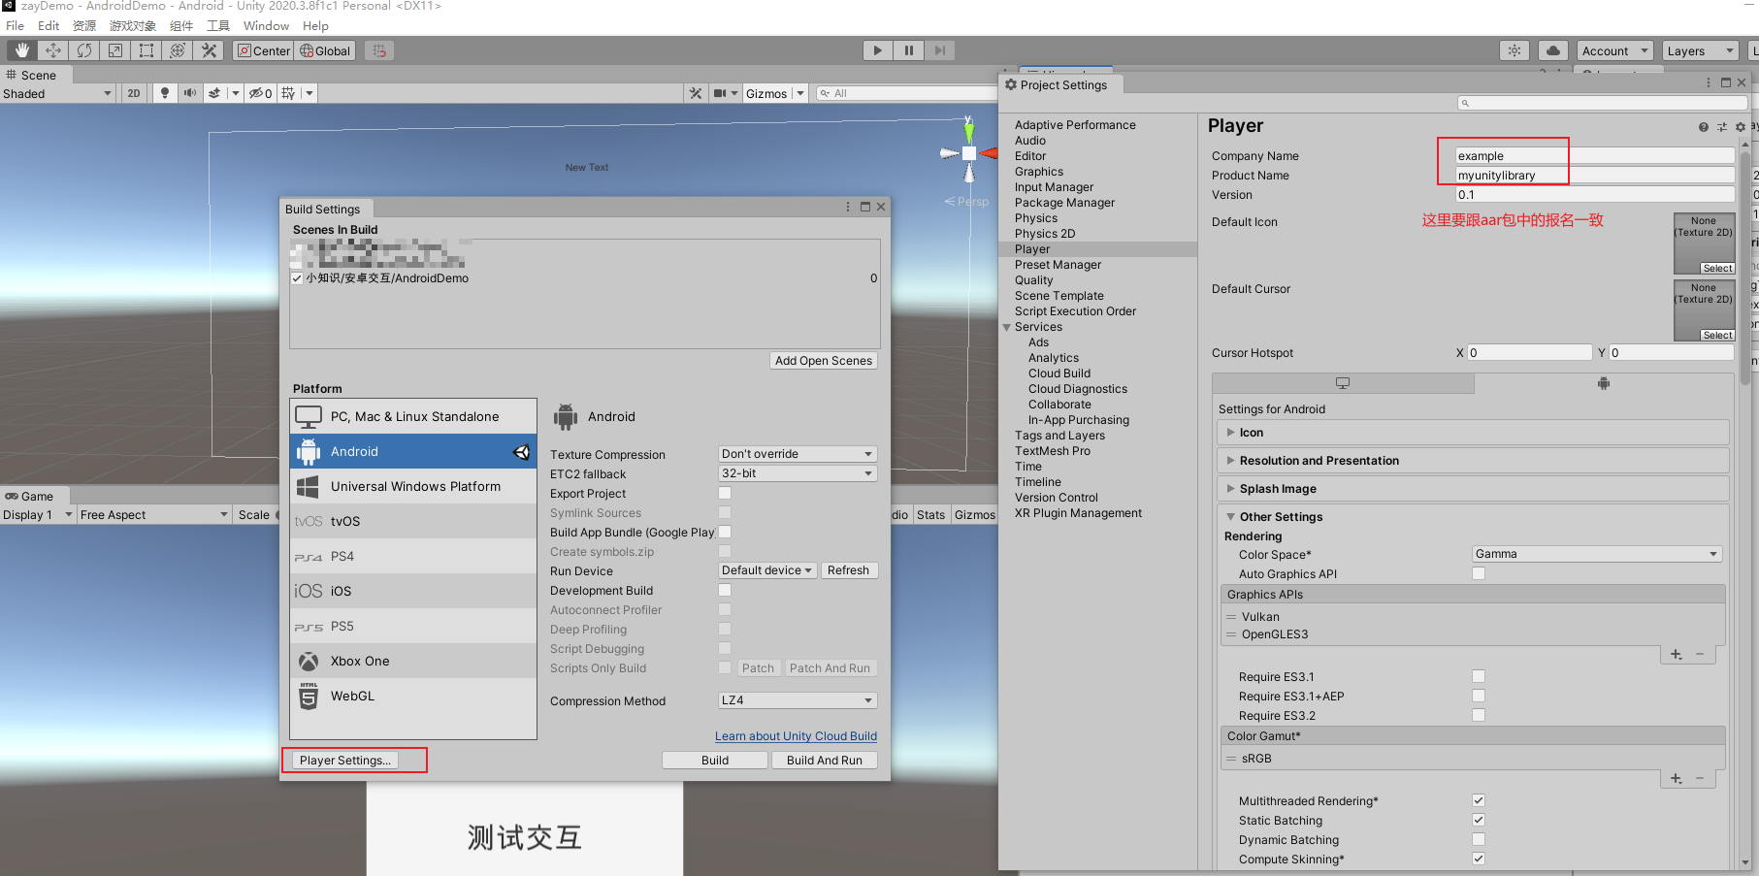Collapse Other Settings section
Screen dimensions: 1759x876
[1473, 517]
